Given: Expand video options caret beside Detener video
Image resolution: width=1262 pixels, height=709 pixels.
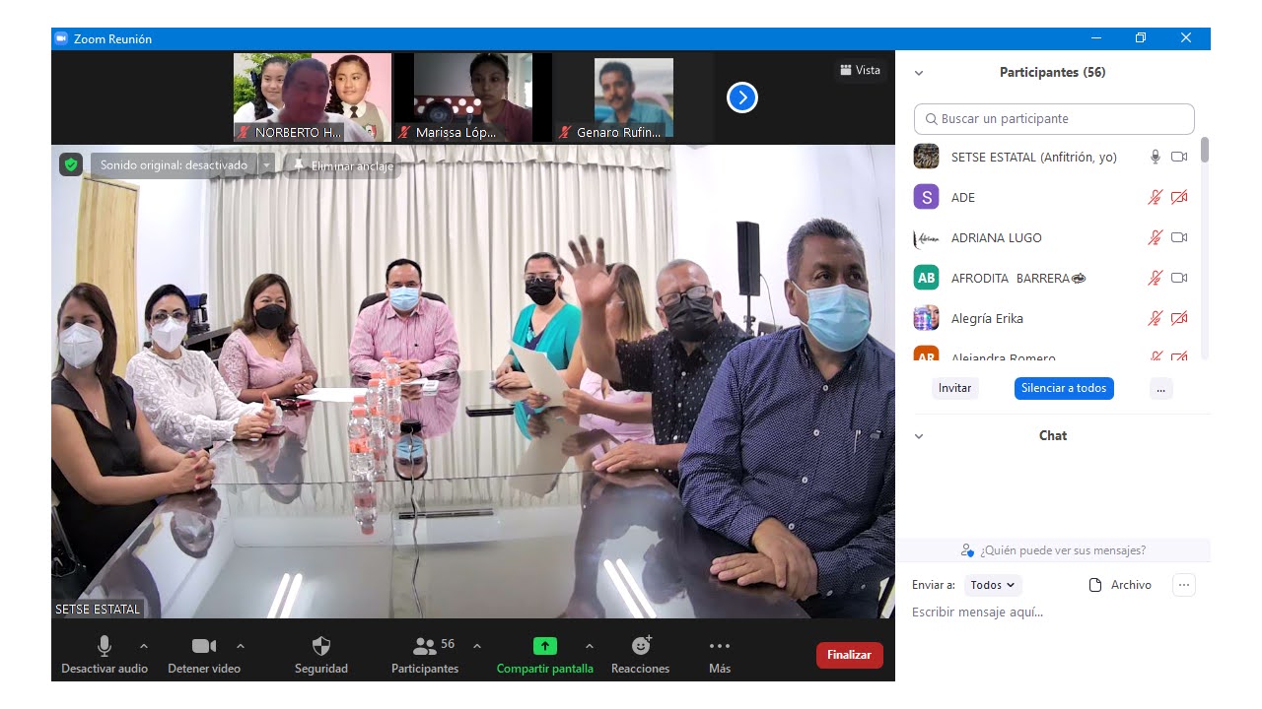Looking at the screenshot, I should click(x=241, y=646).
